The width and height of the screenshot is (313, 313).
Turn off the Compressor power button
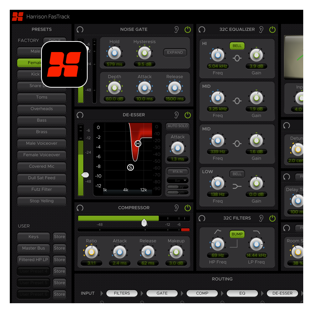tap(188, 208)
